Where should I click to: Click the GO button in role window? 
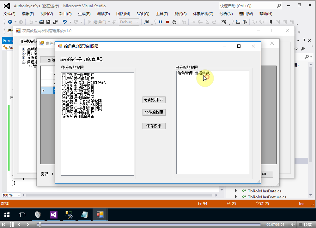(267, 174)
